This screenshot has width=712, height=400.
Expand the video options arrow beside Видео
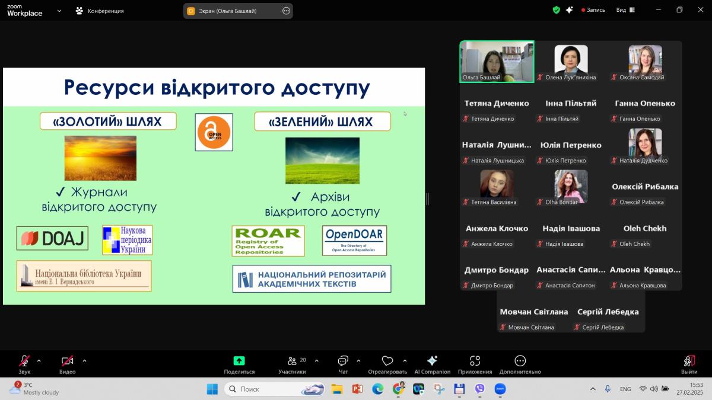[x=84, y=360]
